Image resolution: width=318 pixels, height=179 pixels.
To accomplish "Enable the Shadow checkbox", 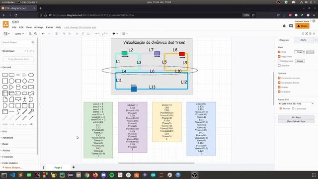I will click(x=279, y=65).
